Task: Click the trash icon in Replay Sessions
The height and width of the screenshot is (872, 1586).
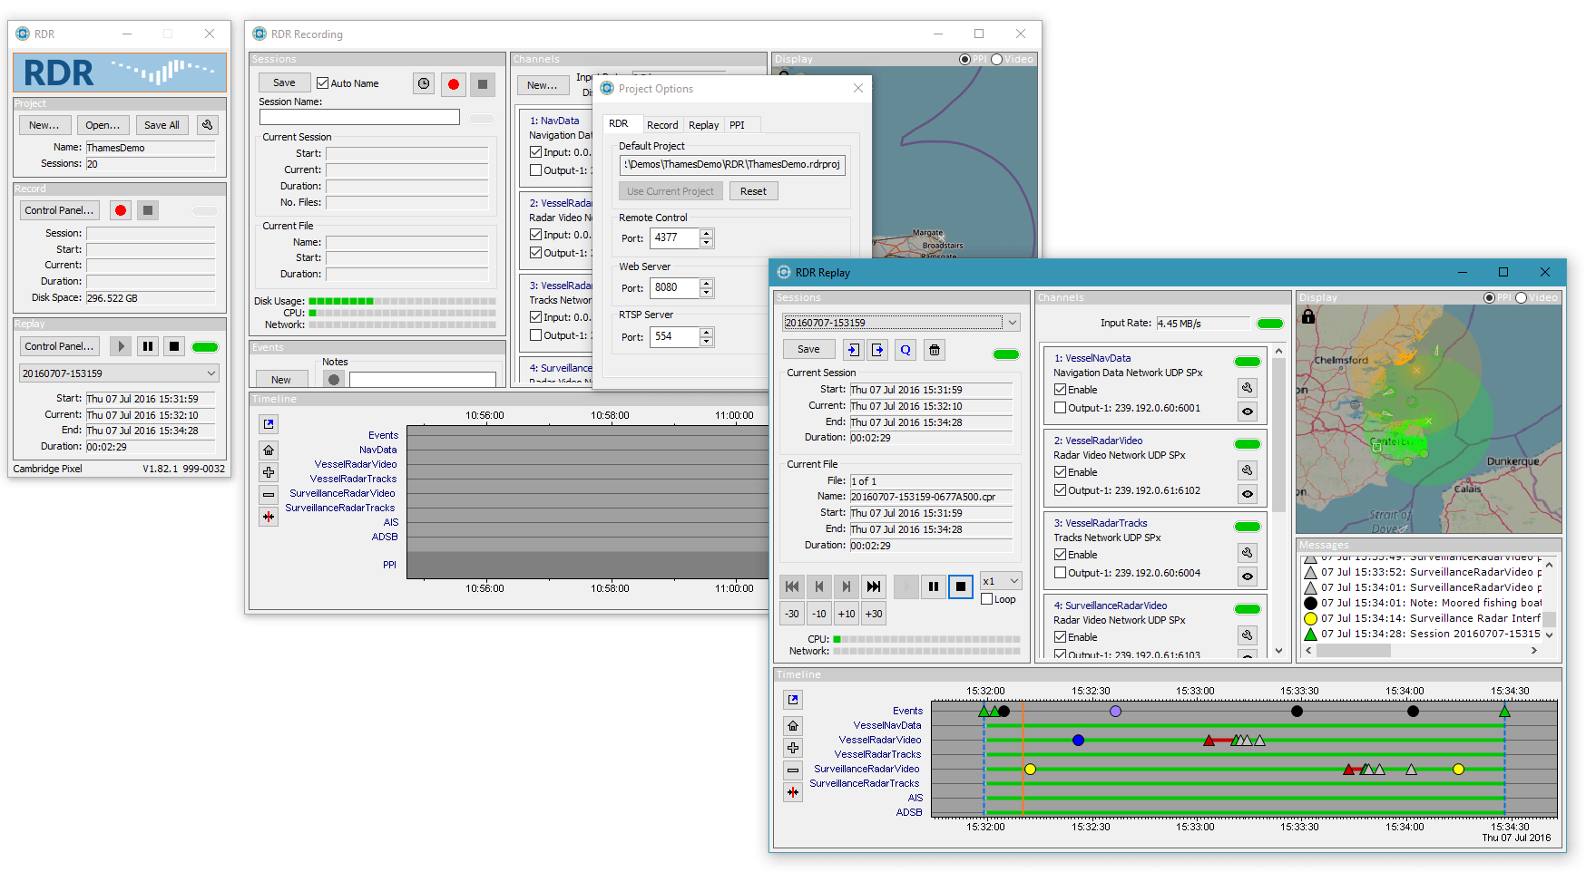Action: [935, 350]
